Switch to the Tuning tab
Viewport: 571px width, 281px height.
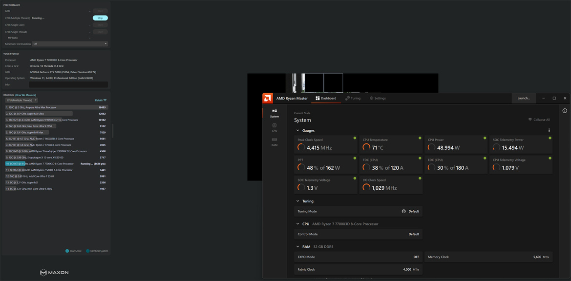pos(353,98)
